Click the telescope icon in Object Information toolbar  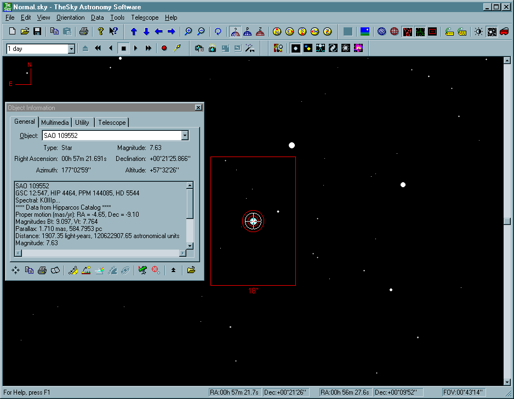[x=142, y=270]
